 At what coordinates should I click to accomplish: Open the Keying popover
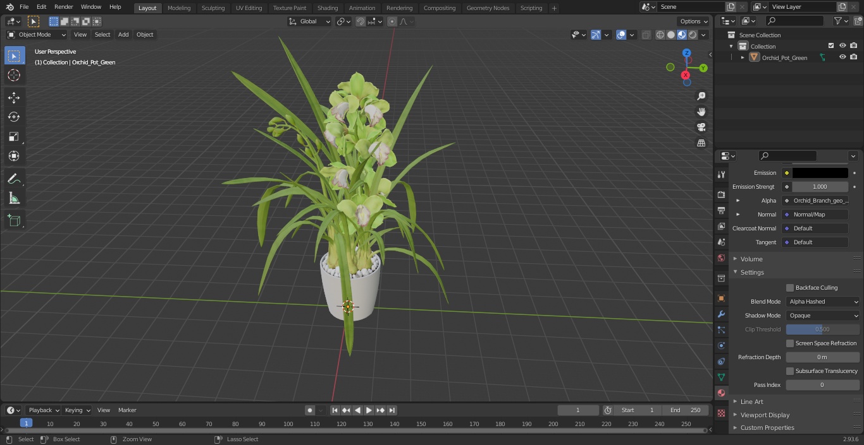pyautogui.click(x=77, y=410)
